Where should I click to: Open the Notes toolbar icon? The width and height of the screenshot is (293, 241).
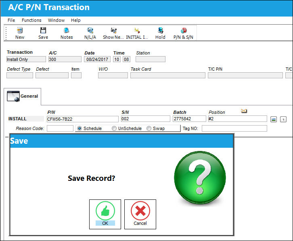click(x=66, y=30)
